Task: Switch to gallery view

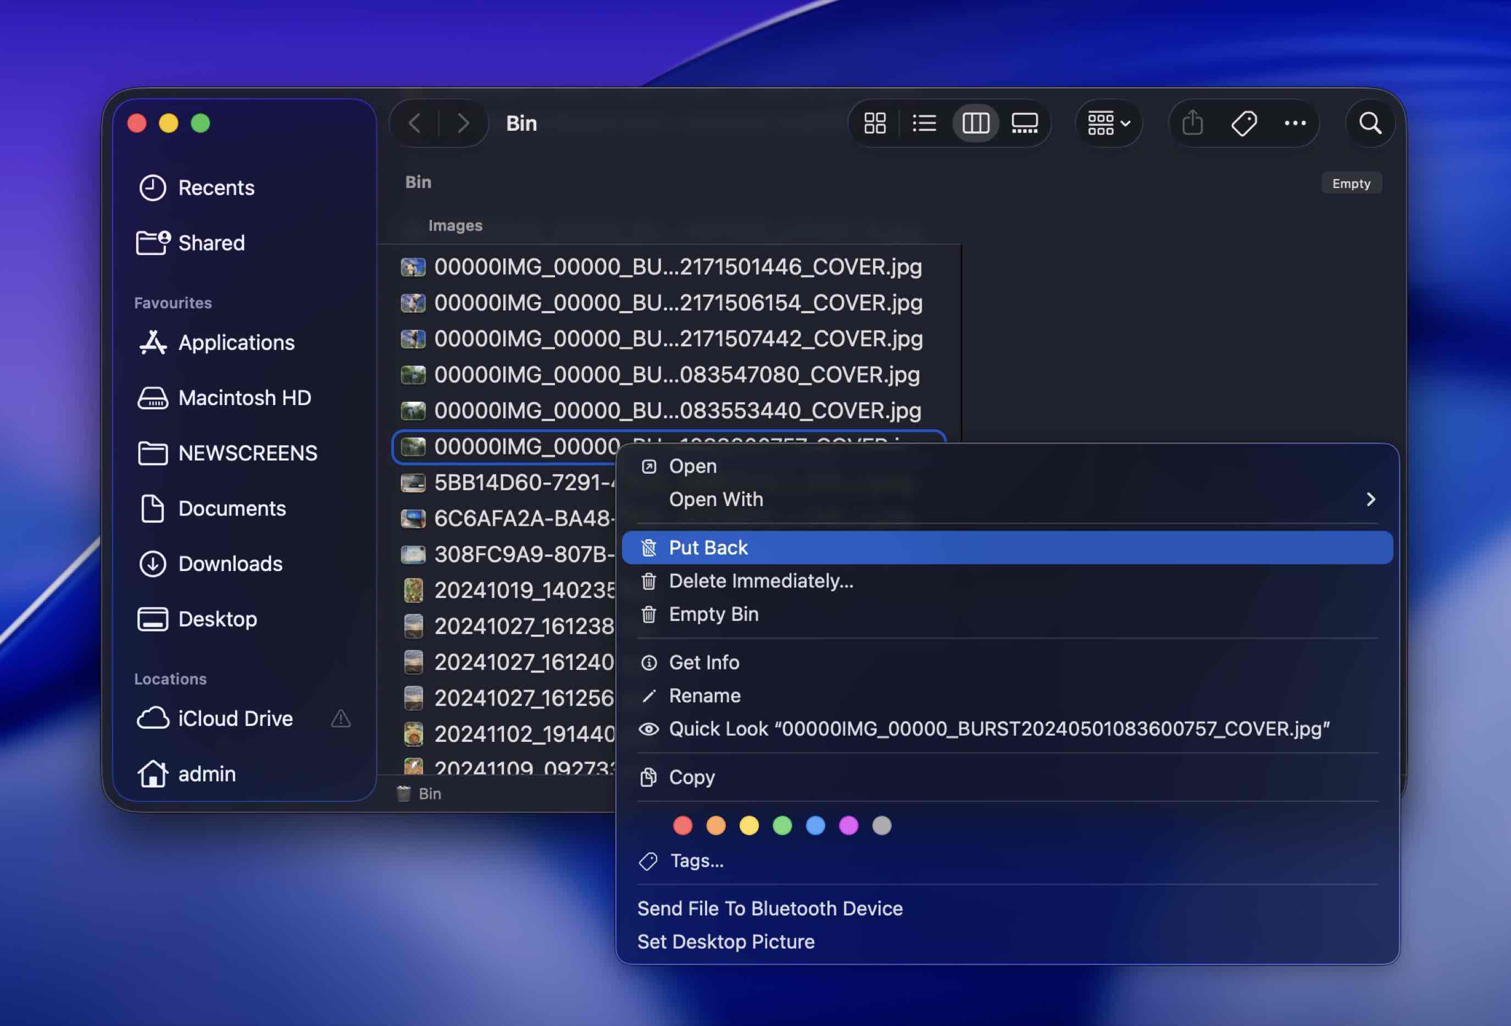Action: coord(1025,123)
